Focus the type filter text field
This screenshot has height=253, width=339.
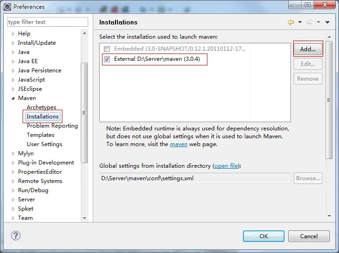pyautogui.click(x=48, y=22)
